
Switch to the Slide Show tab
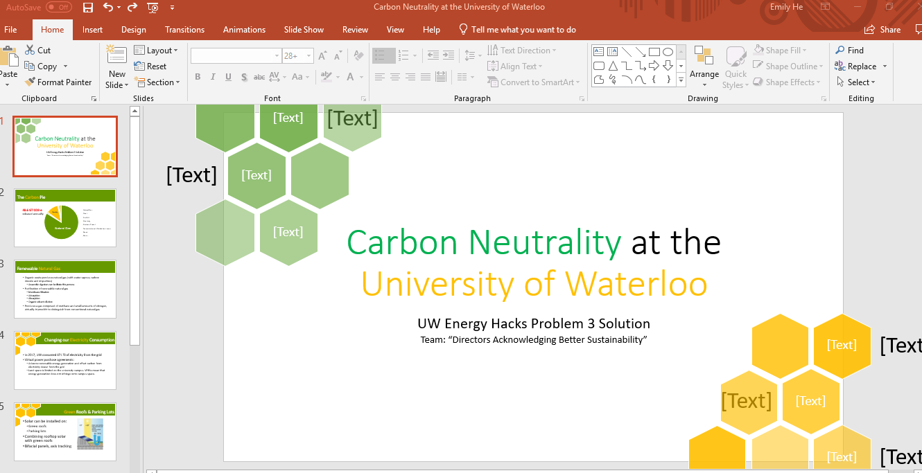coord(304,30)
